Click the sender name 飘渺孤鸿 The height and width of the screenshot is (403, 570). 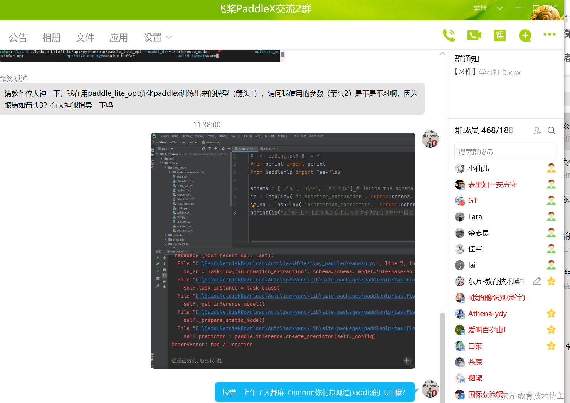point(14,78)
